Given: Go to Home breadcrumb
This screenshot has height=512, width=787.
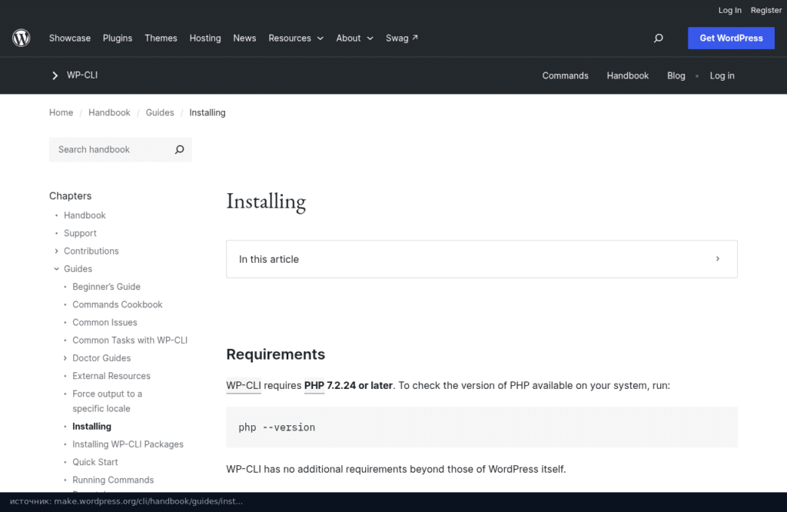Looking at the screenshot, I should 61,112.
